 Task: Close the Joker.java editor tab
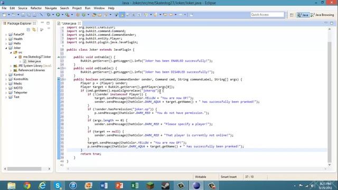[79, 23]
